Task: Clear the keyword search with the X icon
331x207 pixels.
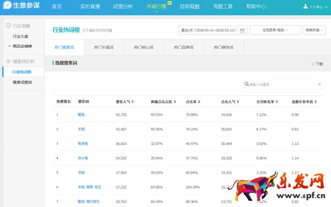Action: [319, 84]
